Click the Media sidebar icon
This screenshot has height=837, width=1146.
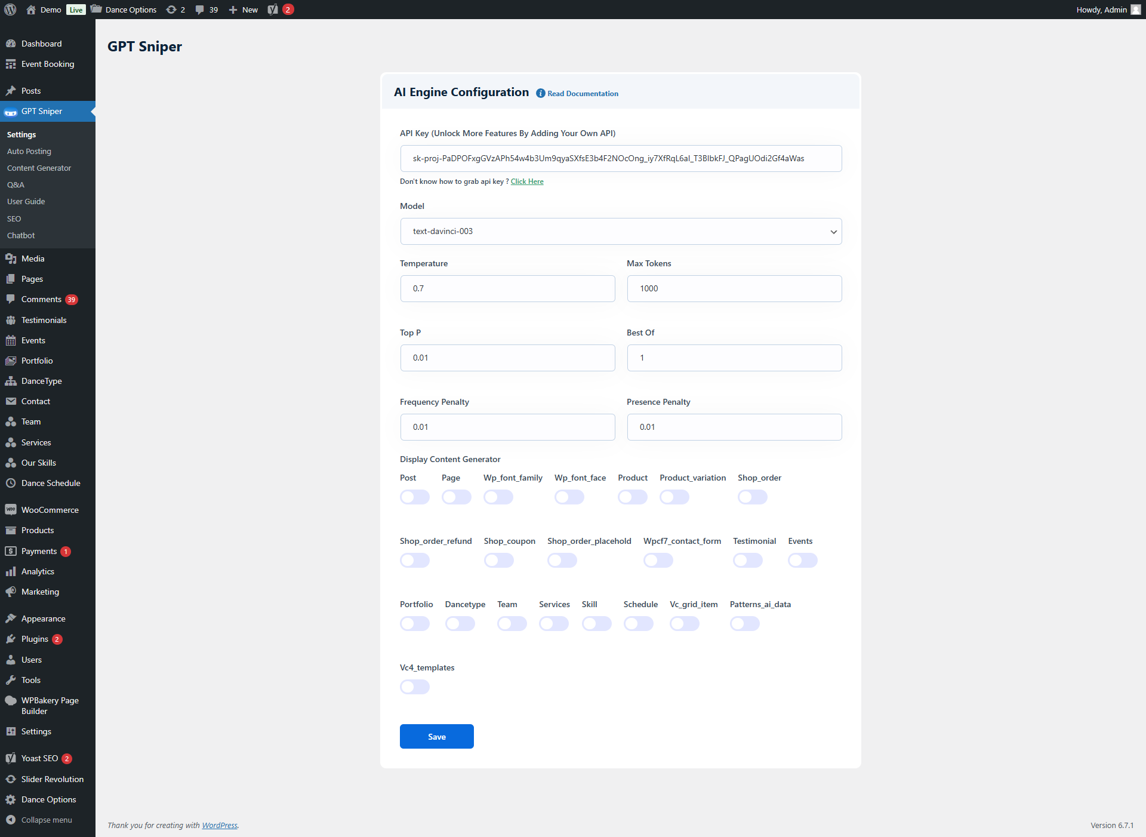pyautogui.click(x=11, y=259)
